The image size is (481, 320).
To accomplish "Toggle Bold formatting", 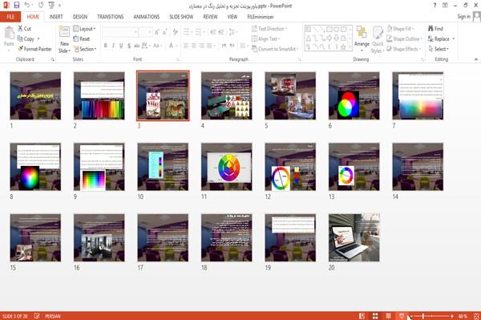I will coord(106,46).
